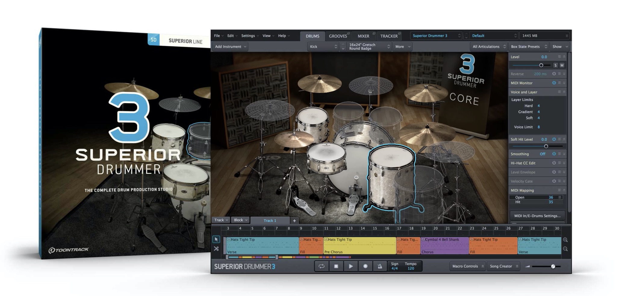
Task: Toggle the MIDI Monitor power switch
Action: pos(554,83)
